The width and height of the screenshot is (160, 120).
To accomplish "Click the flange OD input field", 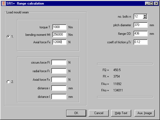I will pos(141,33).
